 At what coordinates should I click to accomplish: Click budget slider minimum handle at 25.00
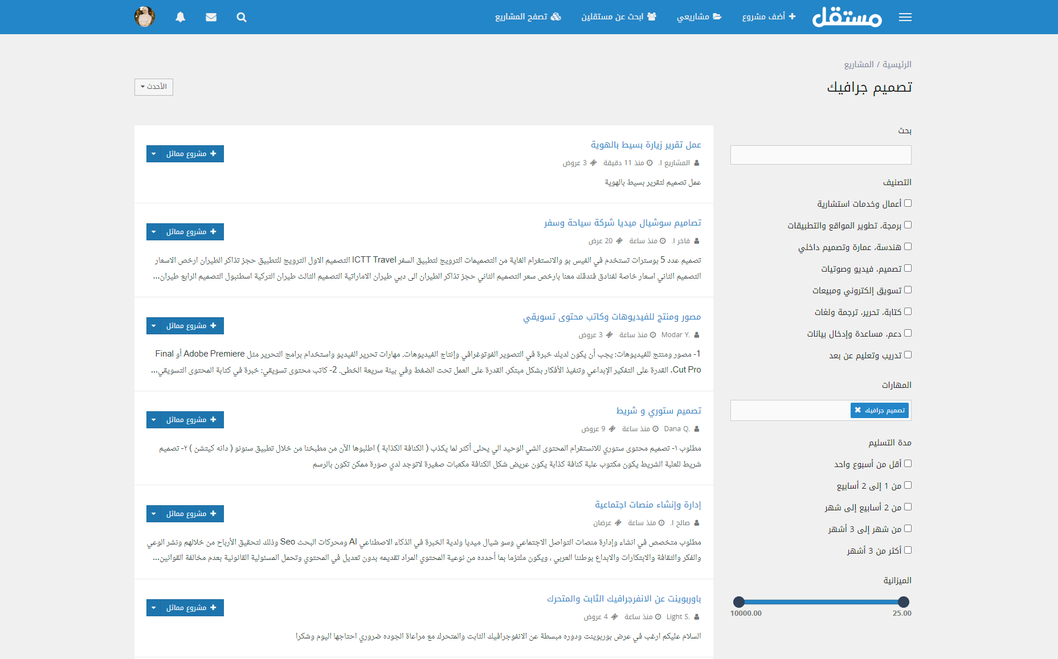[903, 601]
